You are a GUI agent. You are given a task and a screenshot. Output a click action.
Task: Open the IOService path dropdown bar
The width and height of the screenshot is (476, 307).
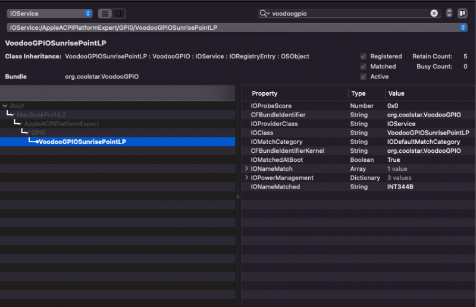click(x=237, y=27)
